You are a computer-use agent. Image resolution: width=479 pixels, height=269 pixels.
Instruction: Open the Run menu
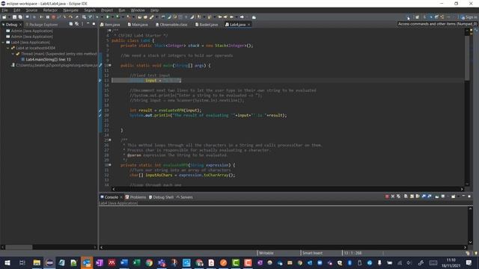point(121,10)
